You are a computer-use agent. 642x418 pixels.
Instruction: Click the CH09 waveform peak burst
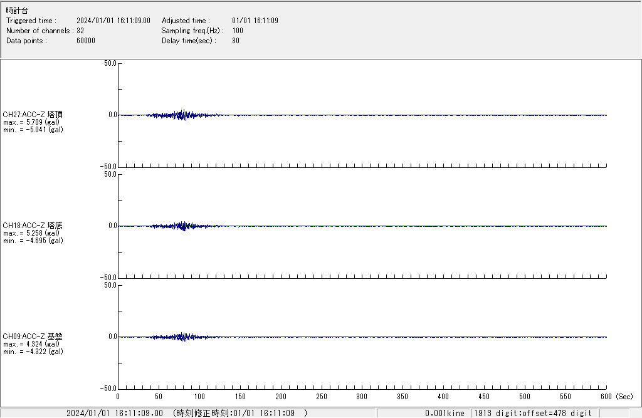(x=182, y=337)
